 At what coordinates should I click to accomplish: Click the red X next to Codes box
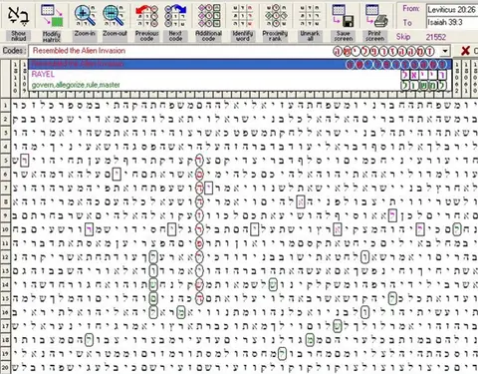465,51
